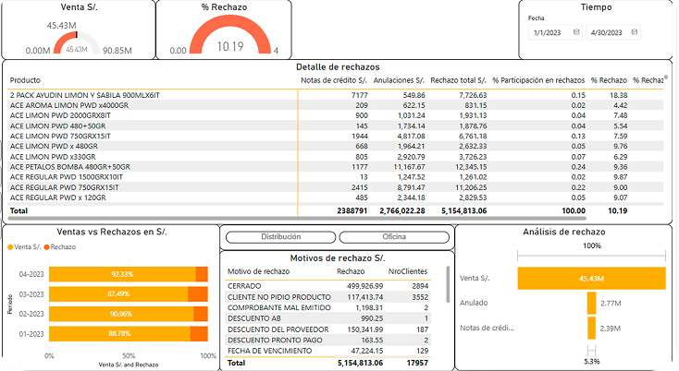Click the Motivos de rechazo S/. title

[338, 258]
